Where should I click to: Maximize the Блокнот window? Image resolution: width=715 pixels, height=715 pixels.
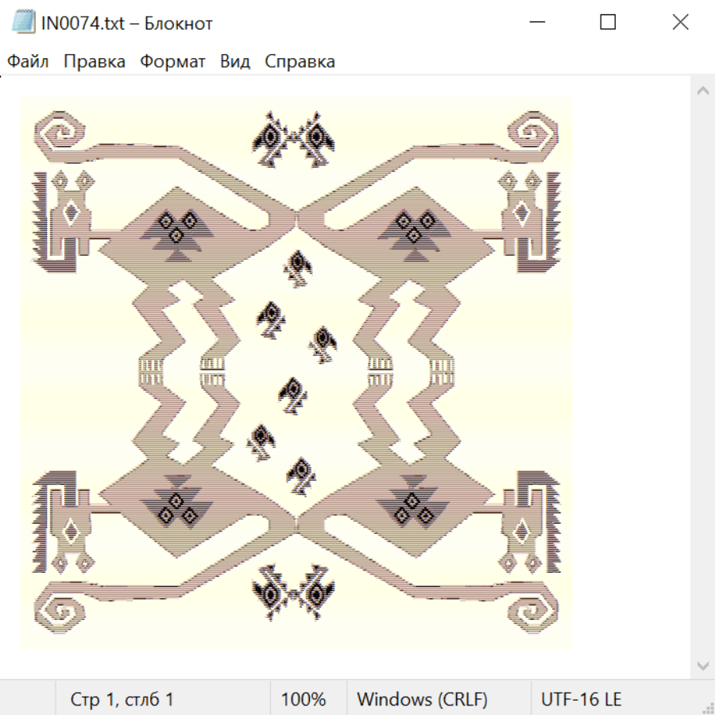pos(608,22)
